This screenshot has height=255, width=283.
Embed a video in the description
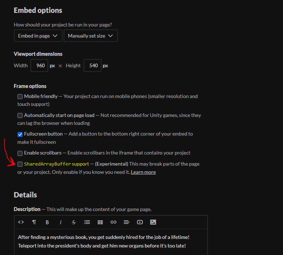(140, 222)
